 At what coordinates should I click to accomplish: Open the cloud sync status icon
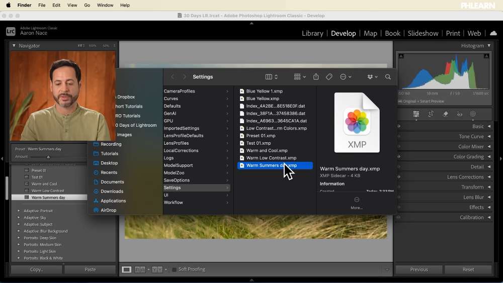coord(493,33)
